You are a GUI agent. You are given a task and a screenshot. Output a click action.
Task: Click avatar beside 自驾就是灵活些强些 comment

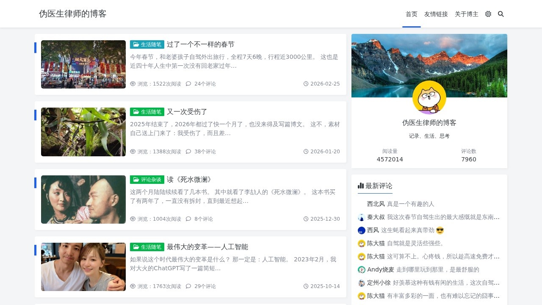point(362,244)
